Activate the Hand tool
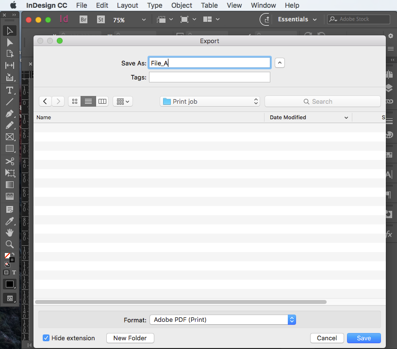397x349 pixels. pos(10,233)
